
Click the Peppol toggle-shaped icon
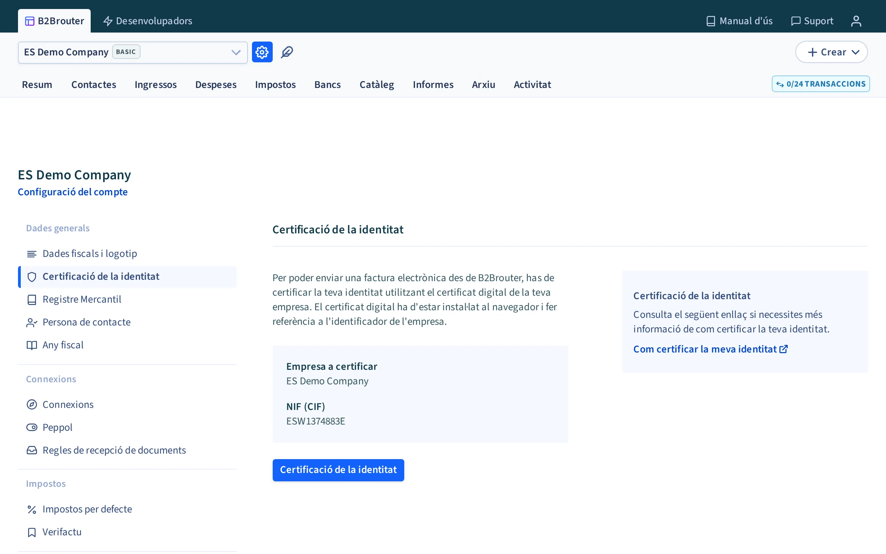(x=32, y=427)
